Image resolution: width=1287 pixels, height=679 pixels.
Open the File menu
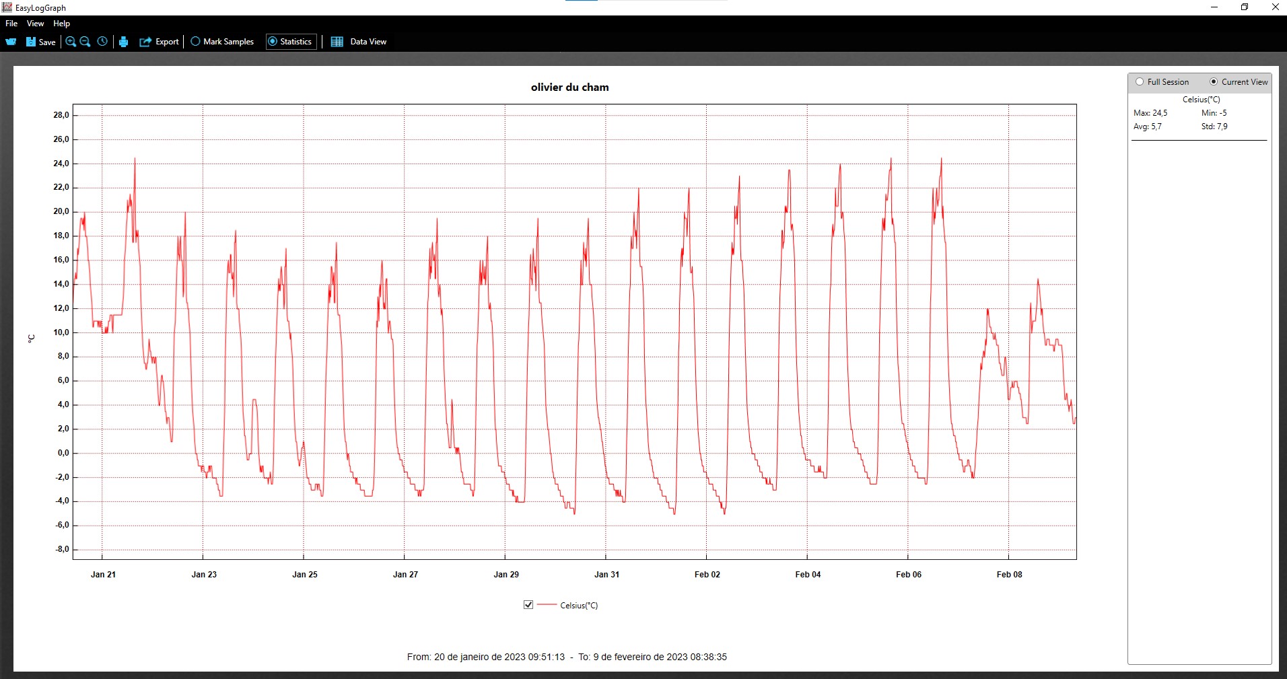click(11, 24)
